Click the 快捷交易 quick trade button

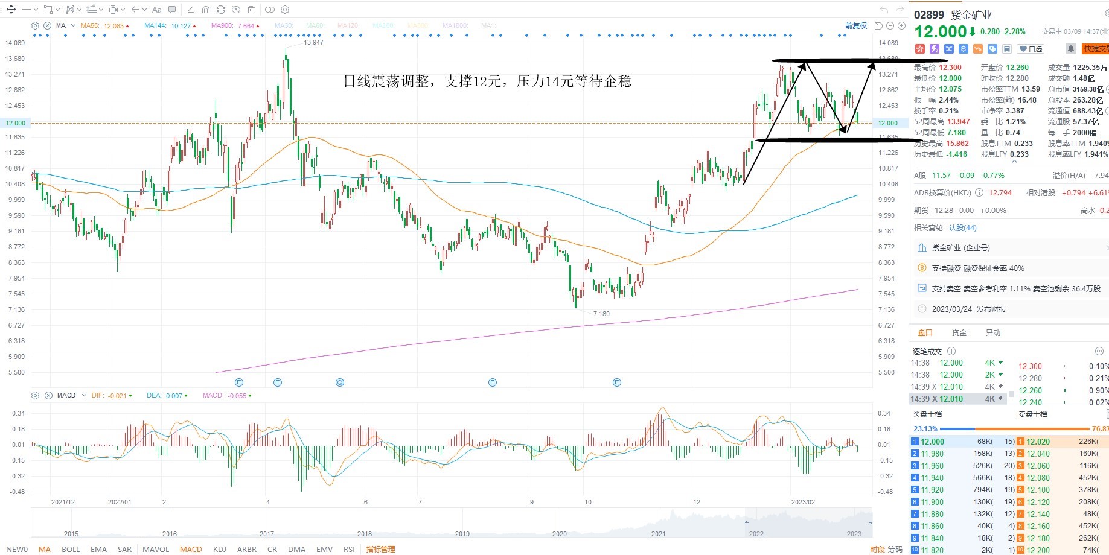(x=1095, y=49)
